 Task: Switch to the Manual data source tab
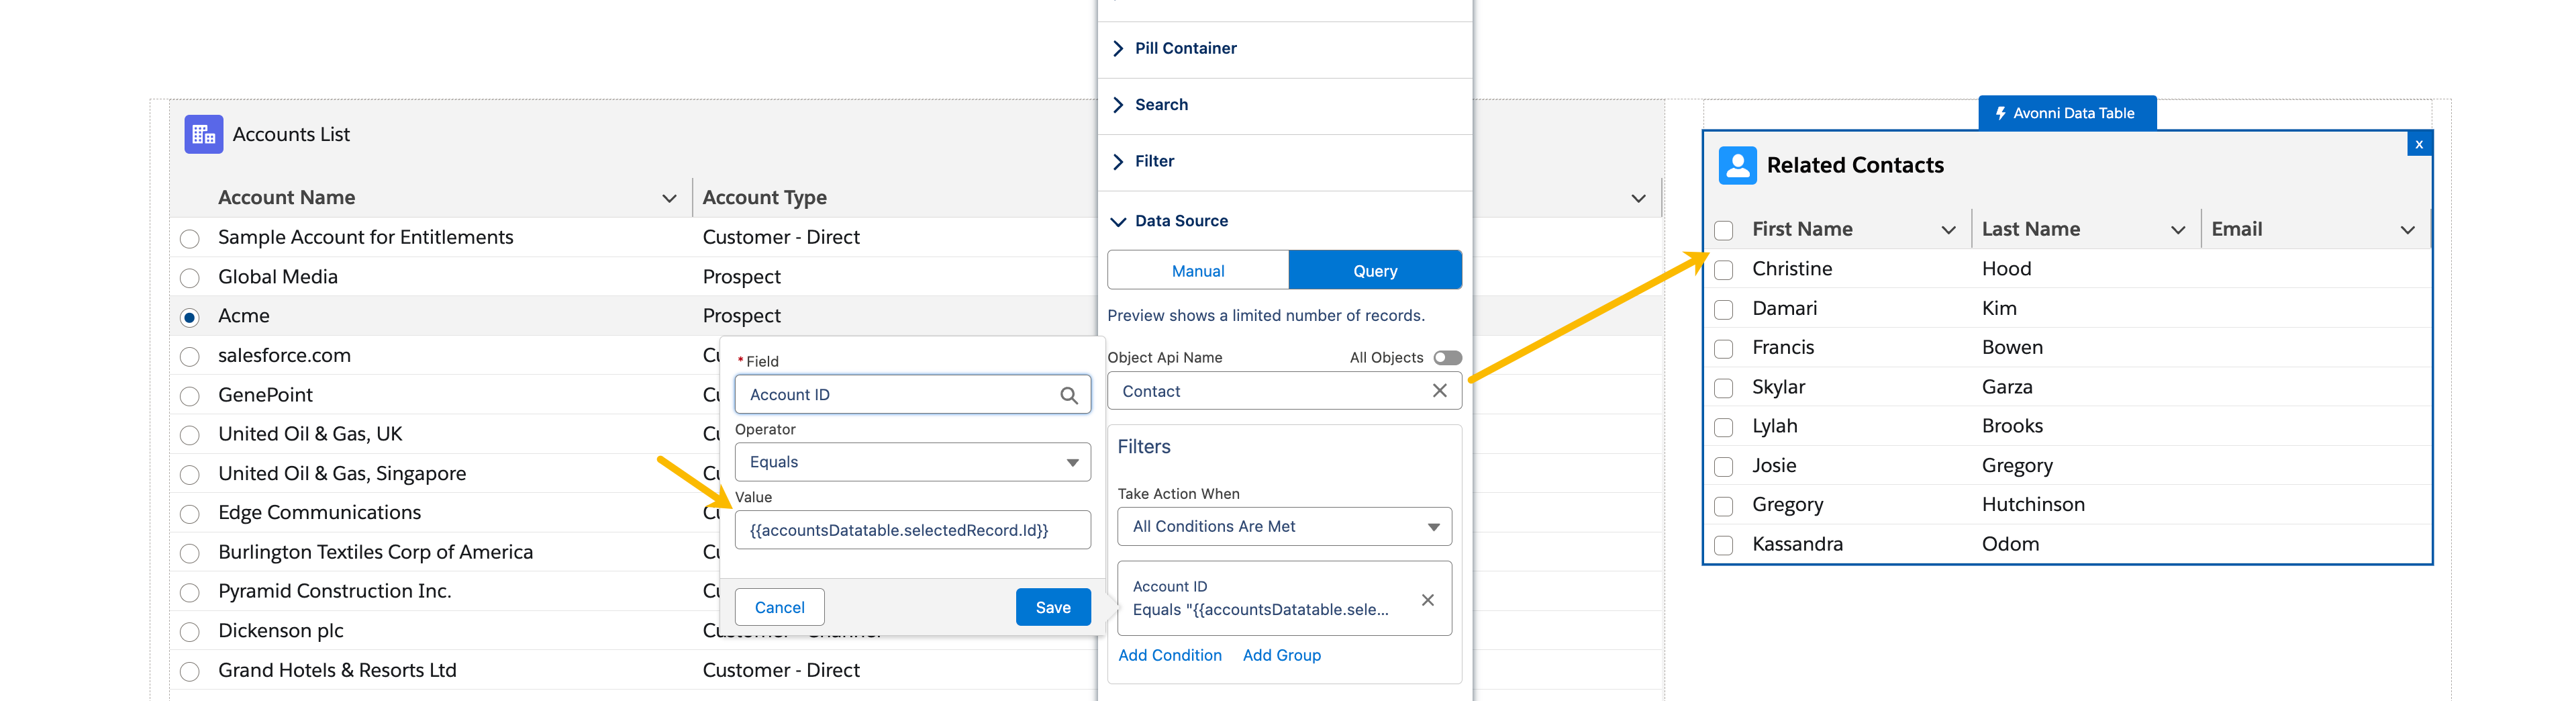pos(1197,271)
